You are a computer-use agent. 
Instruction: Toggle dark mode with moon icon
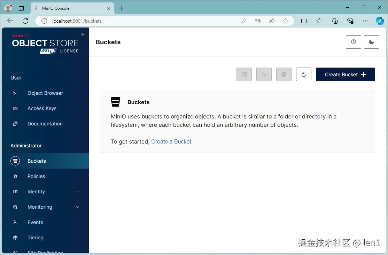coord(371,42)
